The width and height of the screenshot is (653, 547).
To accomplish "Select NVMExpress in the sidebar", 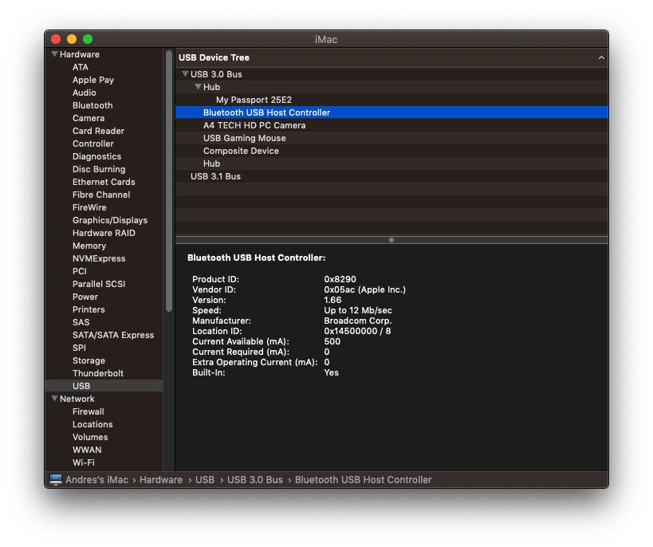I will (x=99, y=258).
